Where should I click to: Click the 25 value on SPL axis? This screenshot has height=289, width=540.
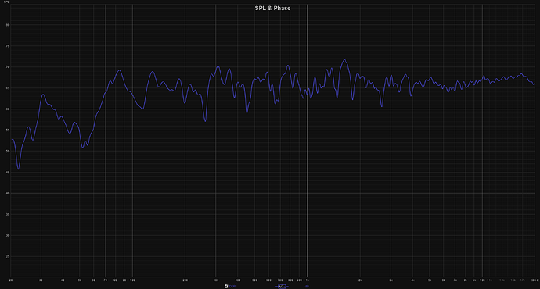pyautogui.click(x=8, y=256)
